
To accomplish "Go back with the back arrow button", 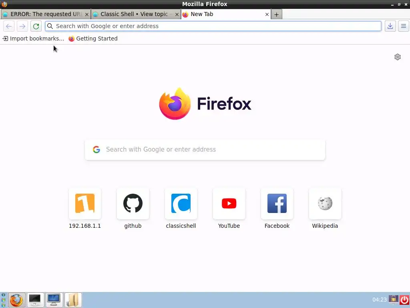I will [9, 26].
